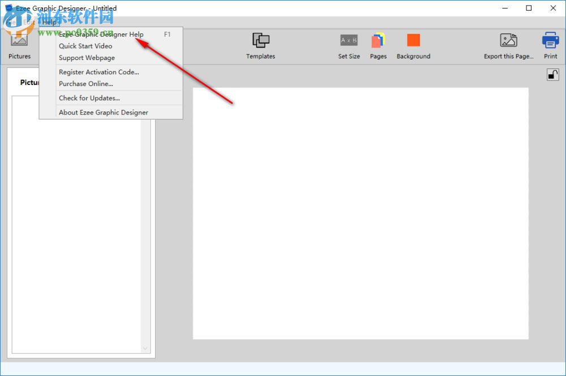Click Purchase Online in Help menu

coord(85,84)
